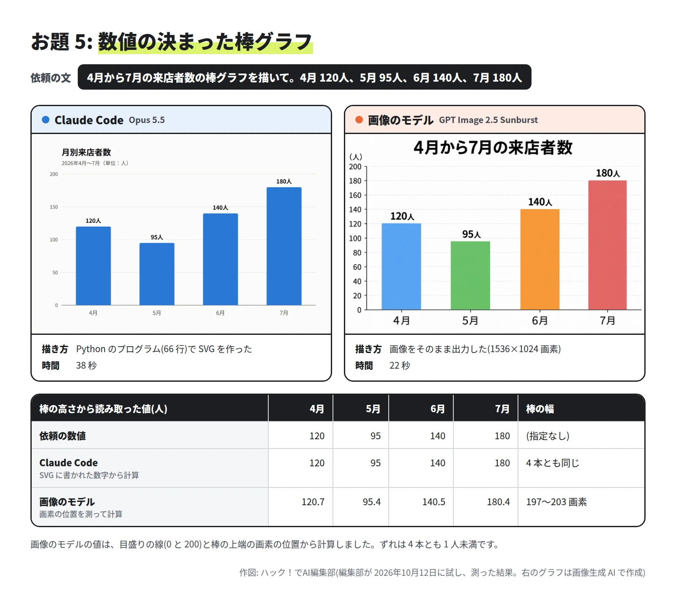Click the dark prompt pill starting 4月から7月の来店者数
Image resolution: width=676 pixels, height=602 pixels.
click(304, 77)
